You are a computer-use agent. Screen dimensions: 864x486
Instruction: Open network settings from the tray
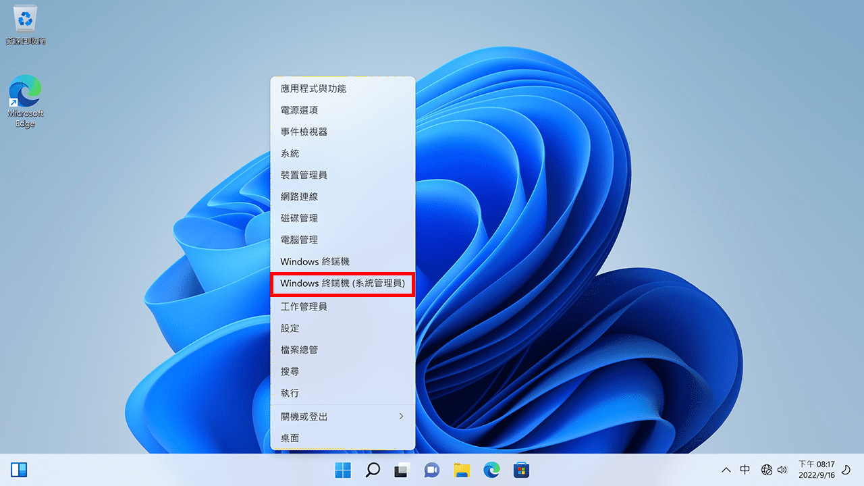767,470
